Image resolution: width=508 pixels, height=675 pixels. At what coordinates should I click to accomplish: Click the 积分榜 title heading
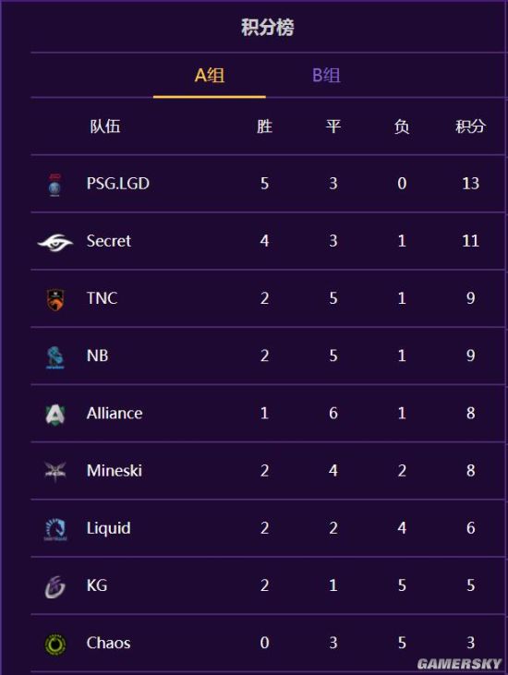(267, 28)
